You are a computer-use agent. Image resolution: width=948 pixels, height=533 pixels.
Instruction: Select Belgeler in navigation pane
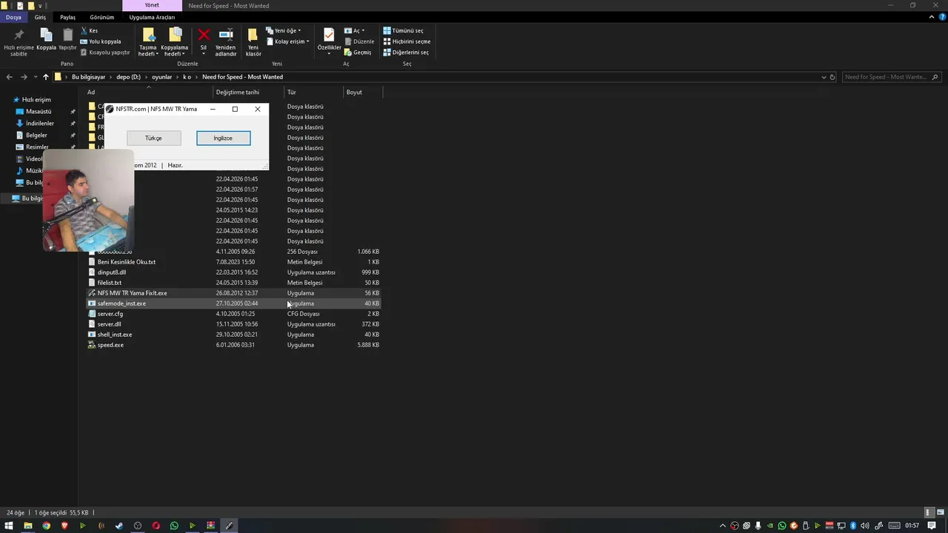point(36,135)
